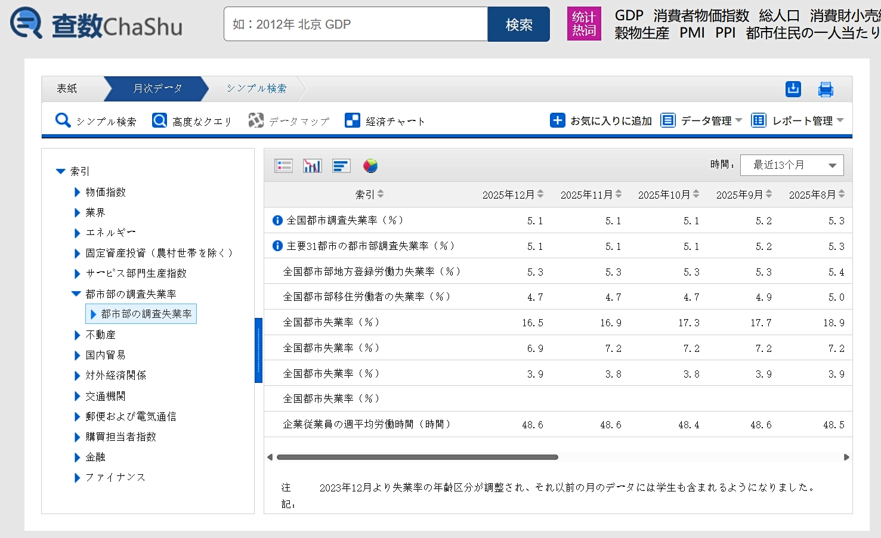
Task: Click the printer icon
Action: [826, 89]
